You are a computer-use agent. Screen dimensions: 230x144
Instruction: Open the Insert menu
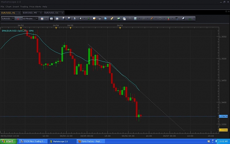(16, 7)
